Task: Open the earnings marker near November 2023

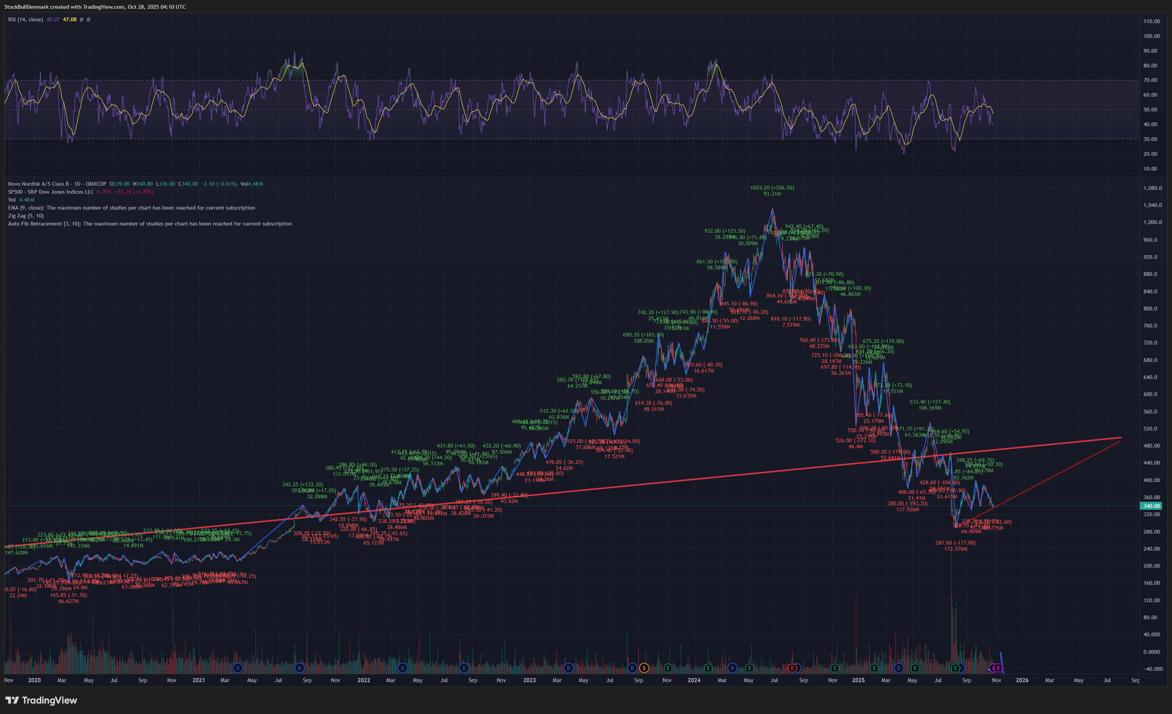Action: coord(668,668)
